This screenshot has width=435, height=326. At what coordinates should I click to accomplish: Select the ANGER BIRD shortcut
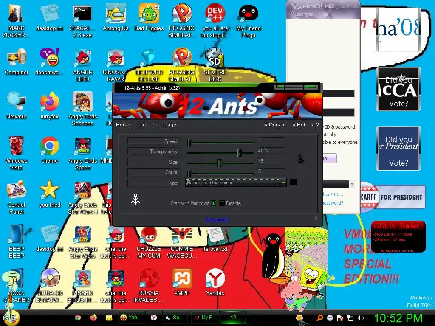(x=83, y=65)
